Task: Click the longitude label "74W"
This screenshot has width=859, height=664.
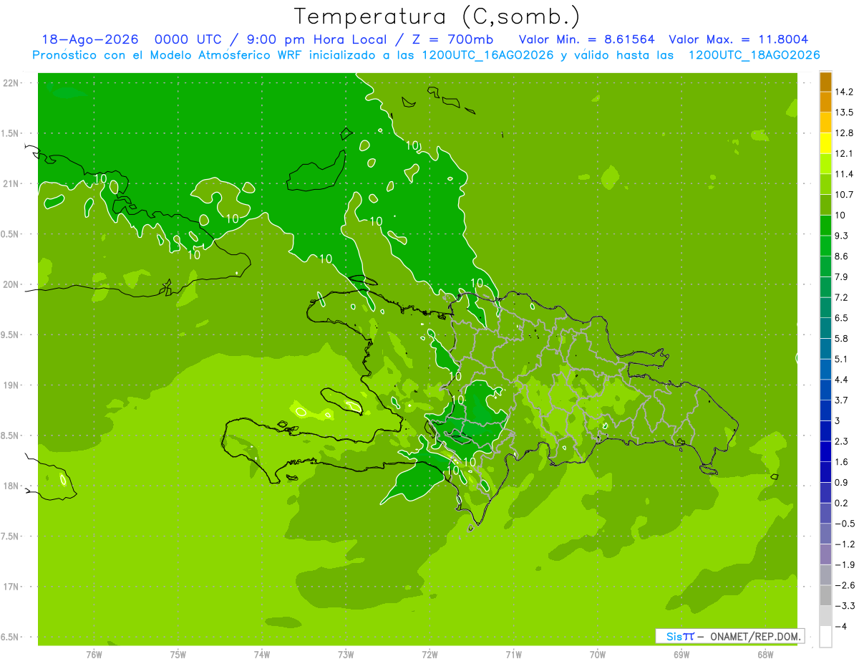Action: [x=262, y=655]
